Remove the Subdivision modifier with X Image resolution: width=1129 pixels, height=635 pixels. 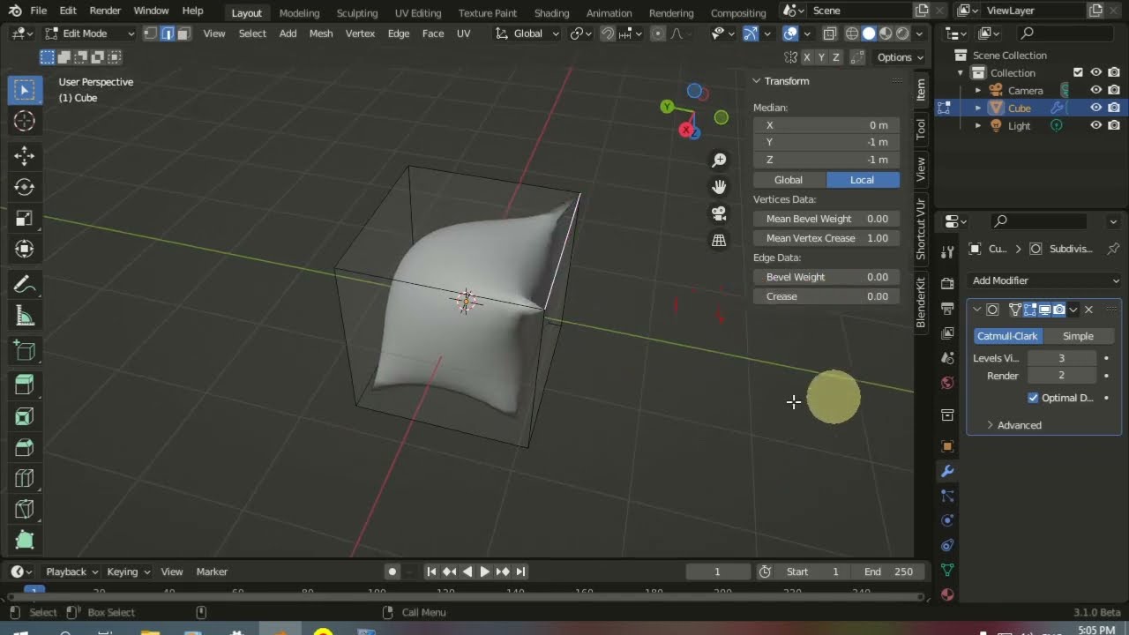[1088, 310]
